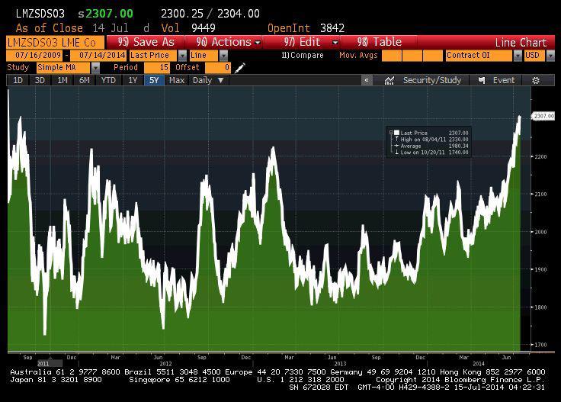561x402 pixels.
Task: Collapse toolbar with double-chevron icon
Action: pyautogui.click(x=367, y=80)
